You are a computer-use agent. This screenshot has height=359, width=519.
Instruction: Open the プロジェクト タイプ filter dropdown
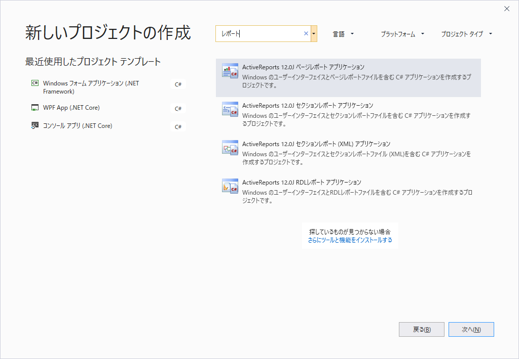466,34
